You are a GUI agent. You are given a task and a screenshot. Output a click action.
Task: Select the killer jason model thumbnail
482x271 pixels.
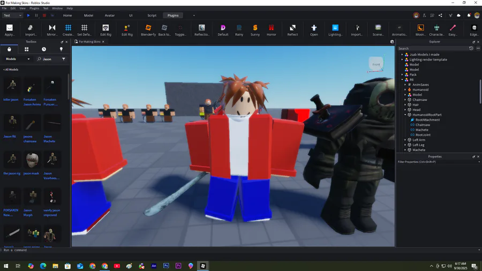(12, 86)
